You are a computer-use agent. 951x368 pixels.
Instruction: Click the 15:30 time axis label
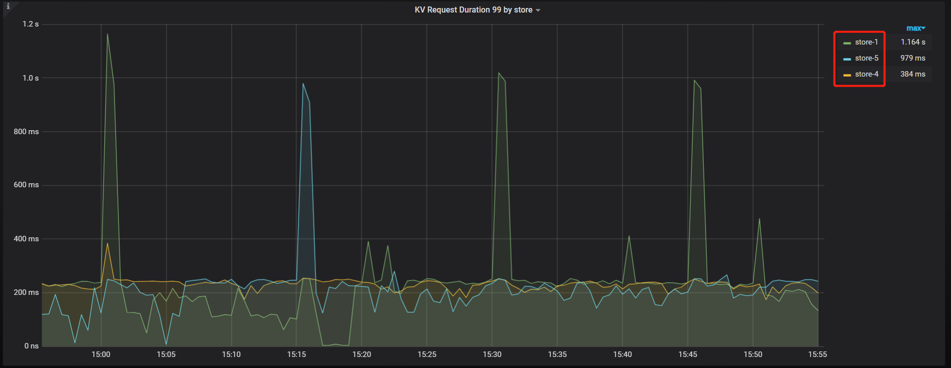(492, 354)
